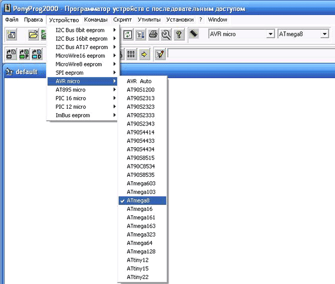Choose ATtiny22 from the device list
This screenshot has height=284, width=335.
[x=142, y=277]
